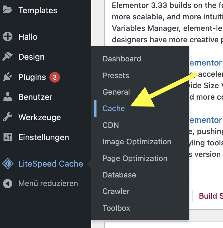
Task: Click the Einstellungen sliders icon
Action: click(8, 137)
